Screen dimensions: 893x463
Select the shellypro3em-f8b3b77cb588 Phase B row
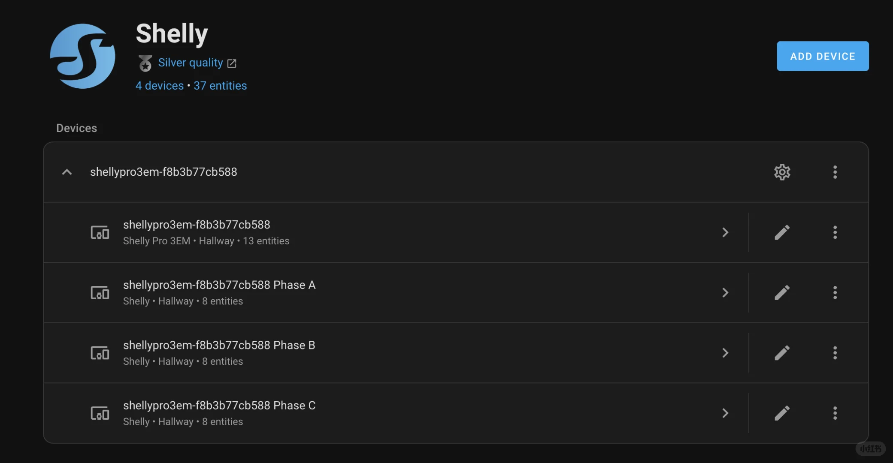[386, 353]
